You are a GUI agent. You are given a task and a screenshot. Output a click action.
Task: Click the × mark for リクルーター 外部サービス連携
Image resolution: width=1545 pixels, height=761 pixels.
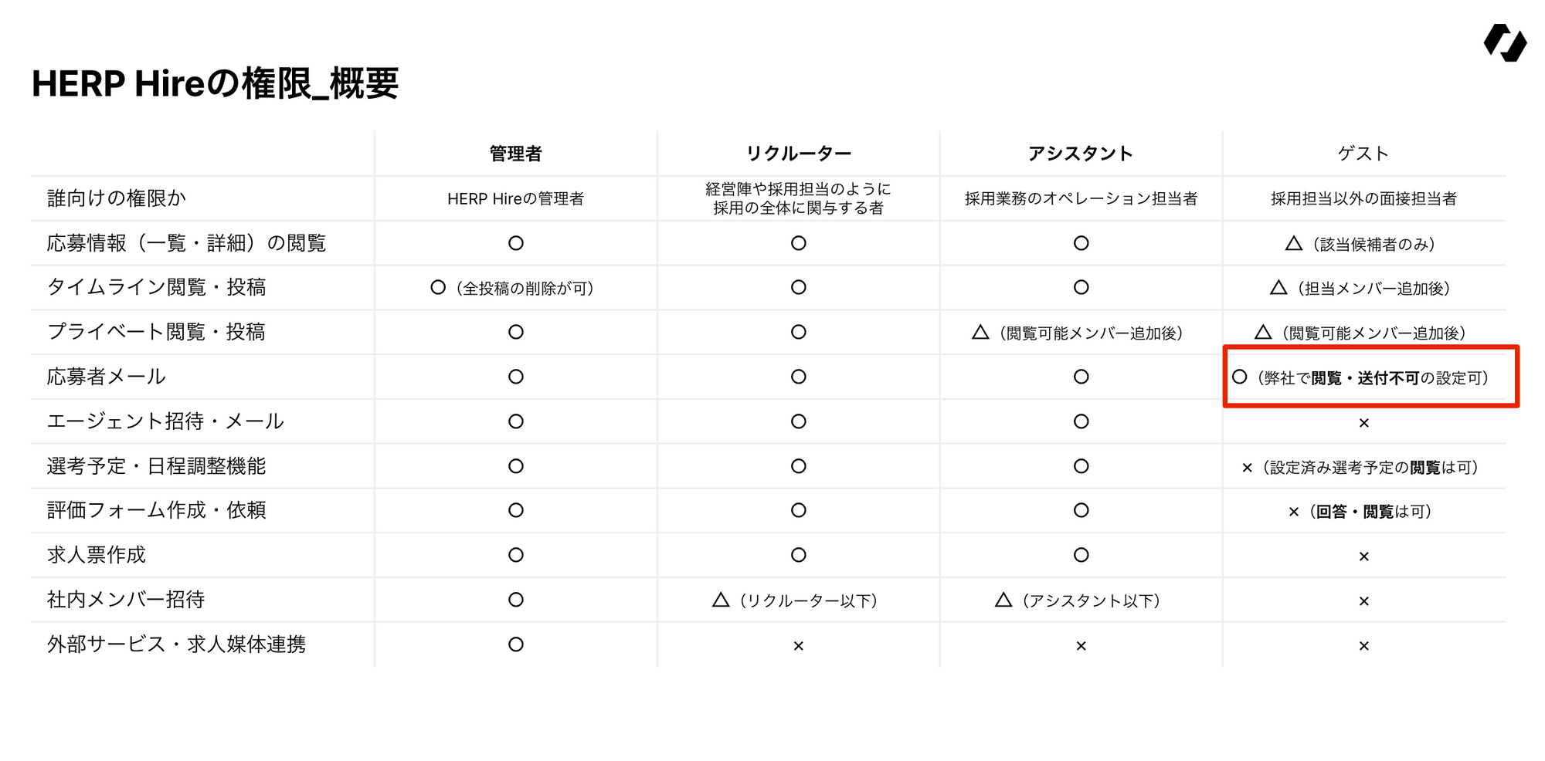coord(798,646)
